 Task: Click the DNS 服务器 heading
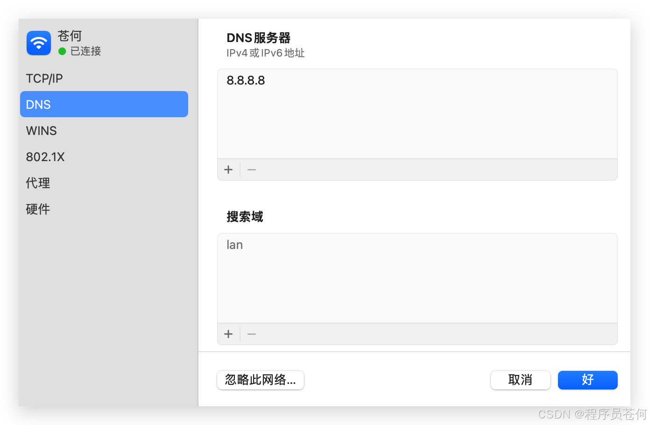(259, 38)
